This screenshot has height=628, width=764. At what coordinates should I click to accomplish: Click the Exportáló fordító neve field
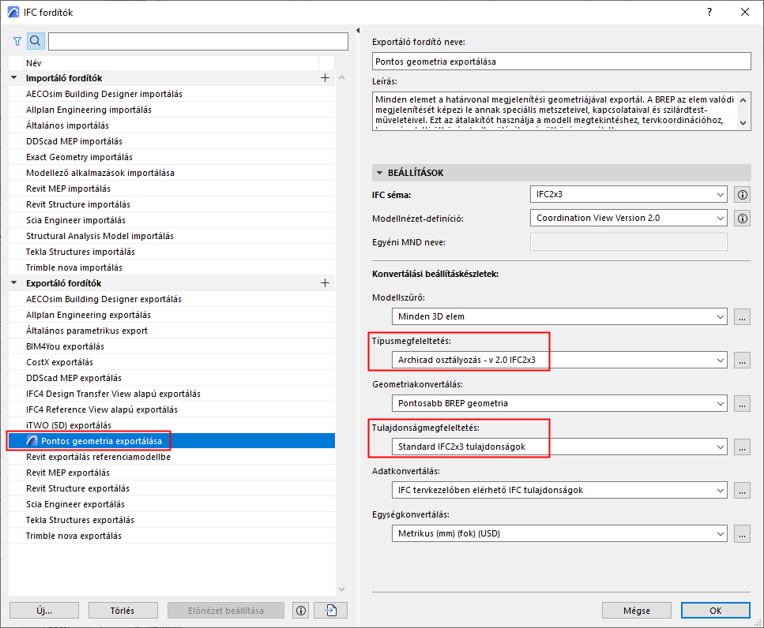tap(561, 62)
